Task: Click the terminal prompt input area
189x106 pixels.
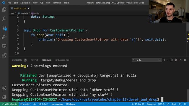Action: click(x=162, y=100)
